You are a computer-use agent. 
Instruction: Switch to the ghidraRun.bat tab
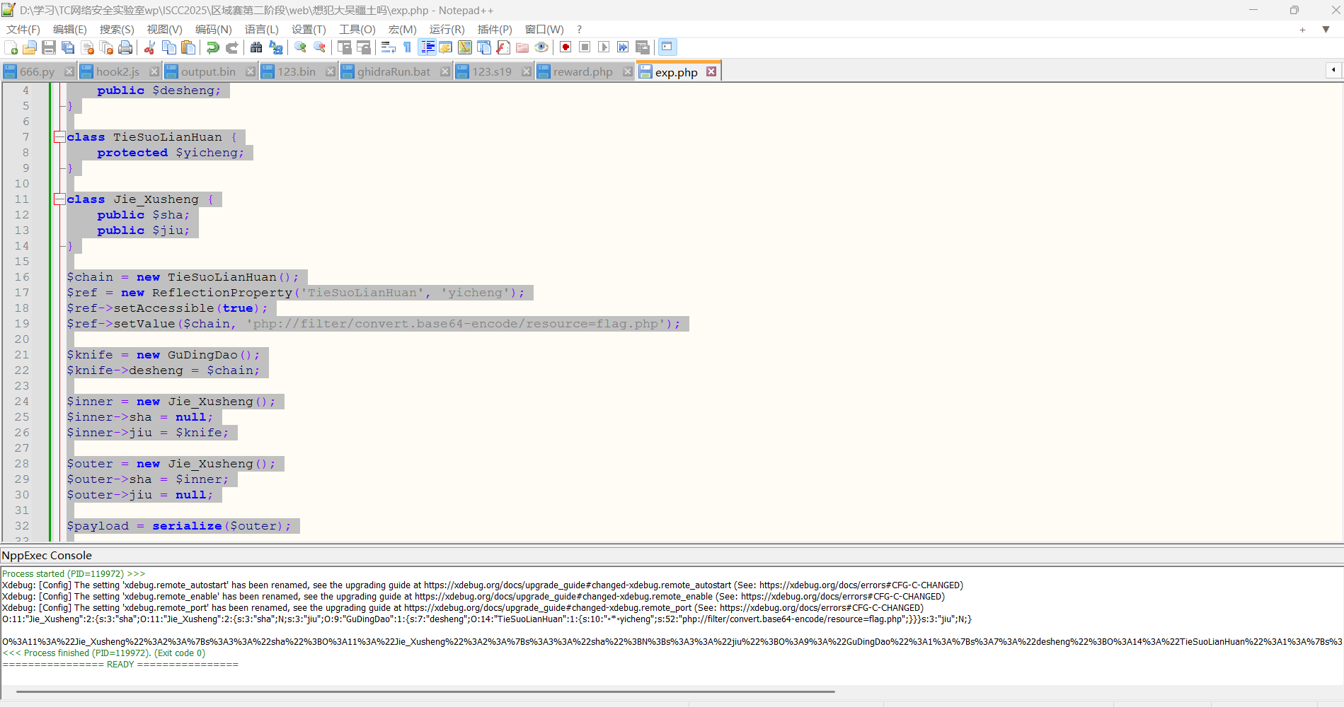tap(394, 72)
